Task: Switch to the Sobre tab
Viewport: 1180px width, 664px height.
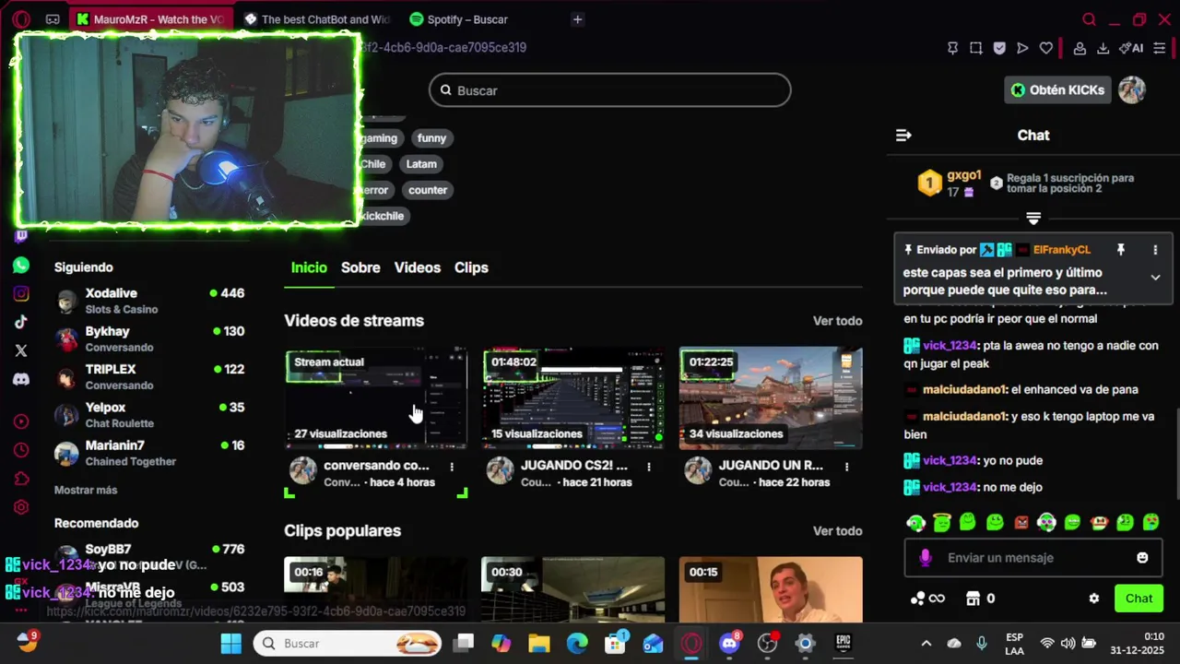Action: (x=360, y=267)
